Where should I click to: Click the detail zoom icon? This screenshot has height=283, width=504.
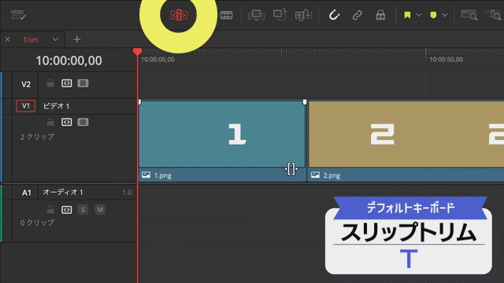(x=493, y=15)
